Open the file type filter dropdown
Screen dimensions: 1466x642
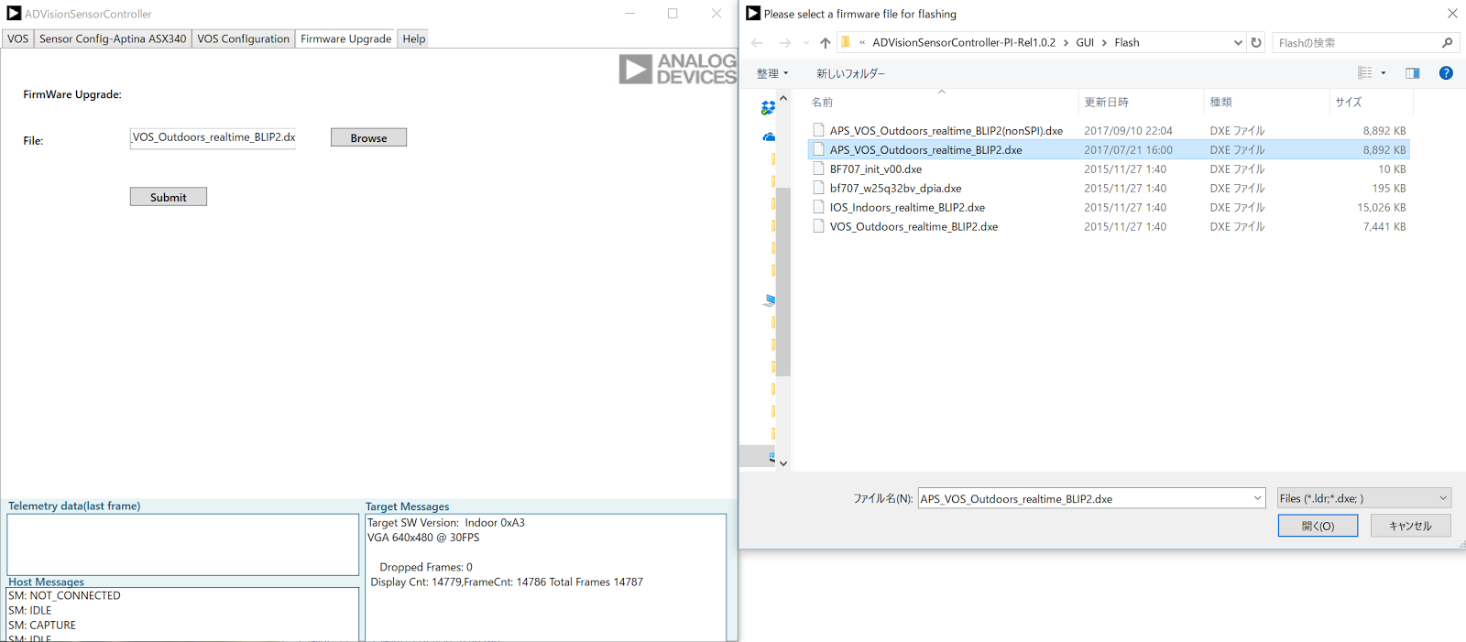[x=1364, y=498]
